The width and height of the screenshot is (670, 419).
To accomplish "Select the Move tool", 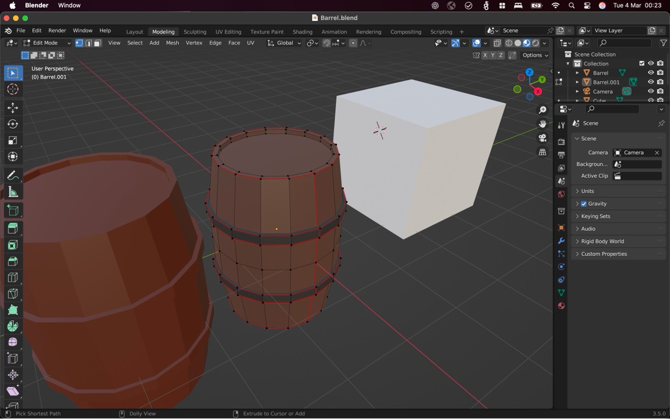I will click(x=13, y=107).
